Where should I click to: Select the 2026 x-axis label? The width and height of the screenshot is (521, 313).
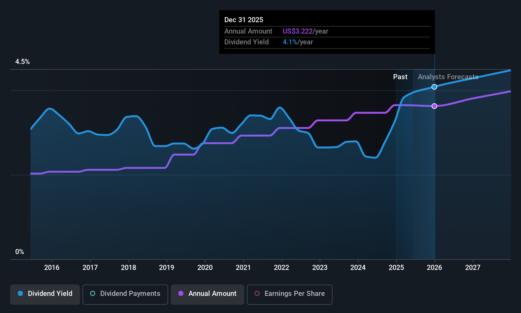pyautogui.click(x=434, y=268)
